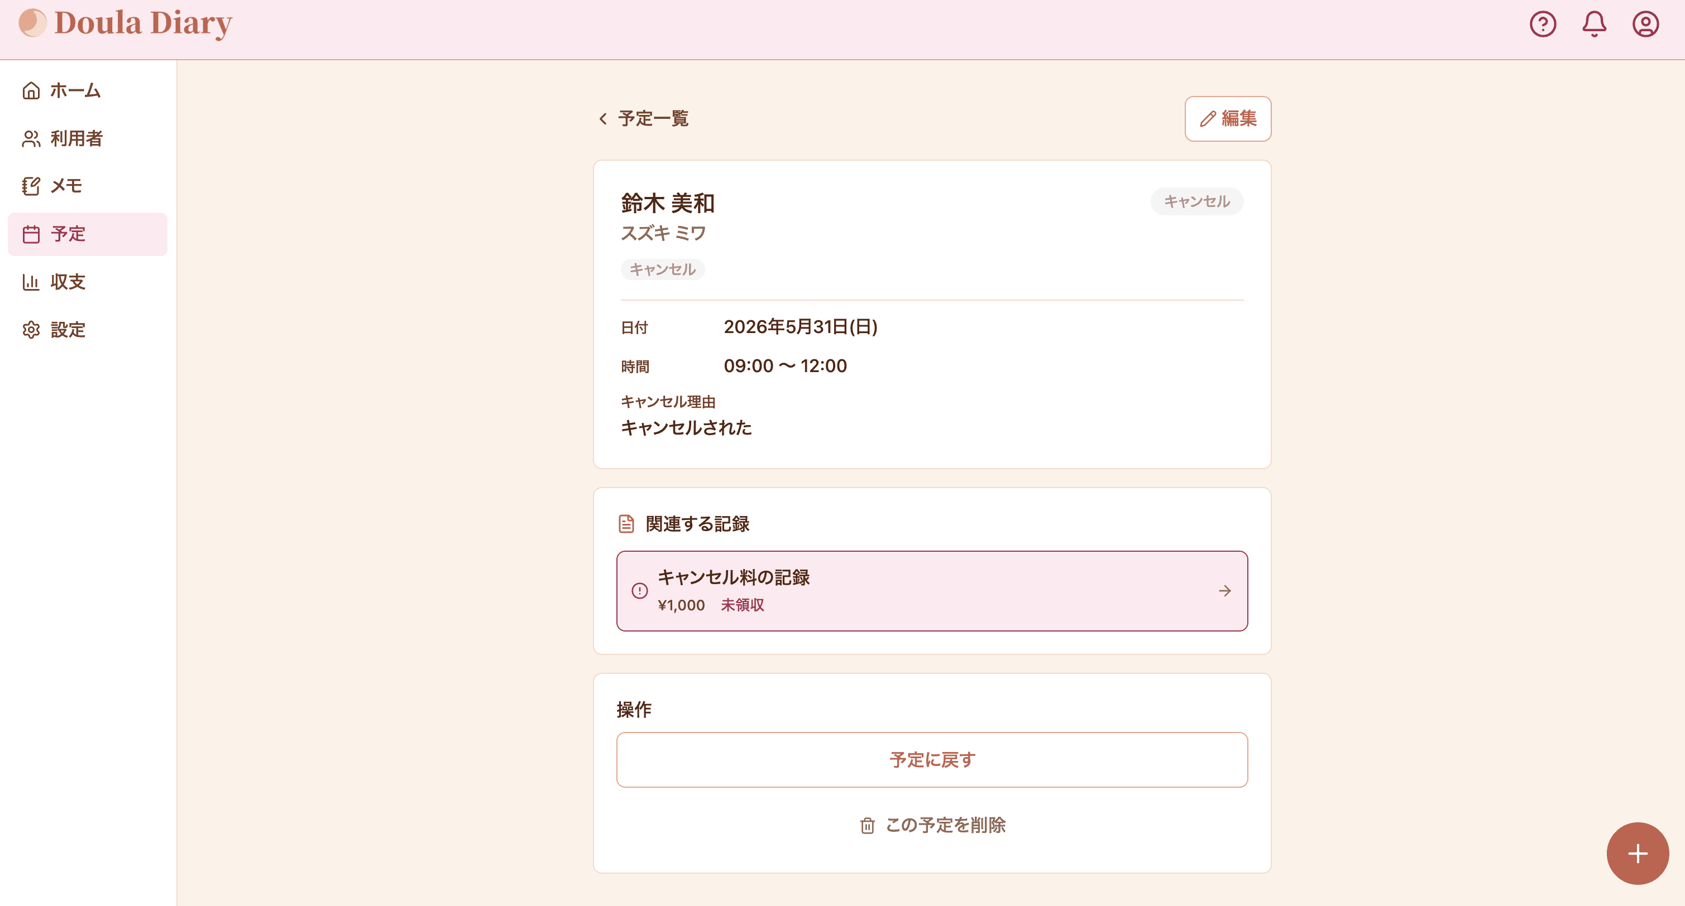Click the pencil icon in 編集 button

(x=1208, y=119)
